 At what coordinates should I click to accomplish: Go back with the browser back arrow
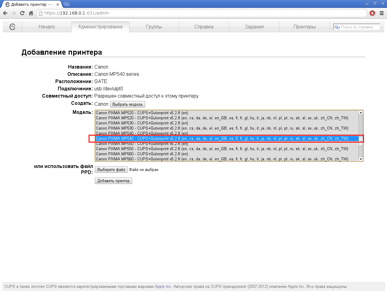pos(5,13)
